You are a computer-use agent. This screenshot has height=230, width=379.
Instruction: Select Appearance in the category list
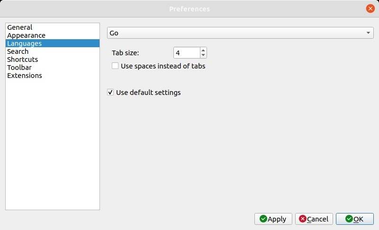[x=26, y=35]
